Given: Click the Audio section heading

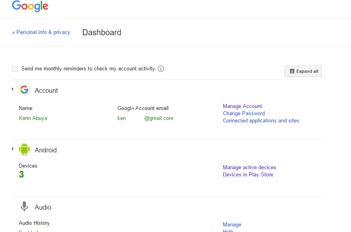Looking at the screenshot, I should pyautogui.click(x=43, y=207).
